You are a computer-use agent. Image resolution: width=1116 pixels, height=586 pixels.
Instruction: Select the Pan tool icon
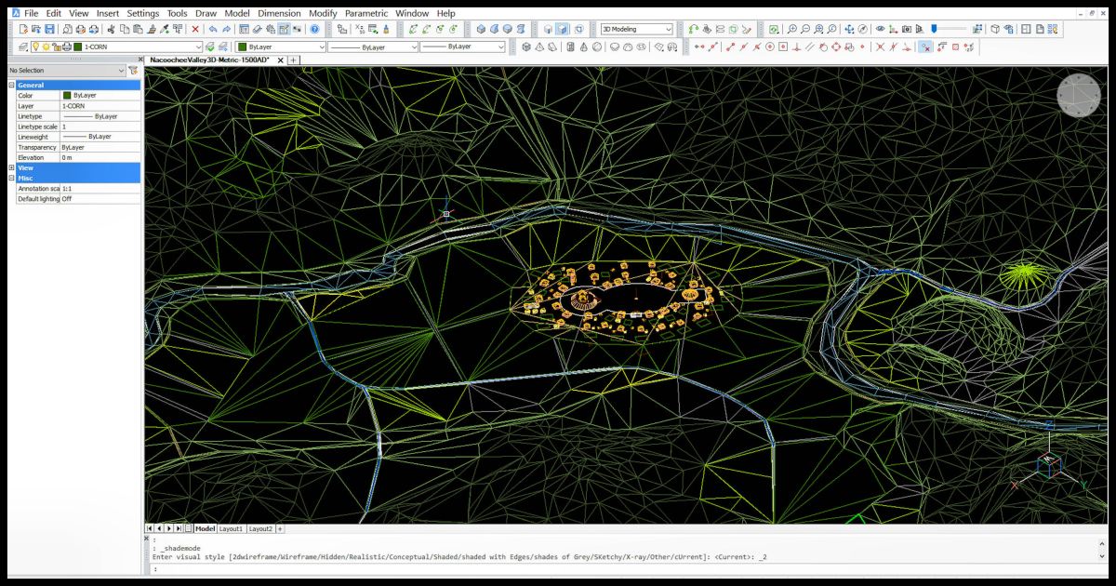point(849,29)
